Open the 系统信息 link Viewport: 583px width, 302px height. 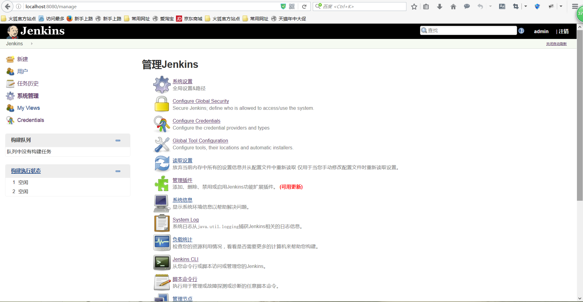pyautogui.click(x=182, y=200)
